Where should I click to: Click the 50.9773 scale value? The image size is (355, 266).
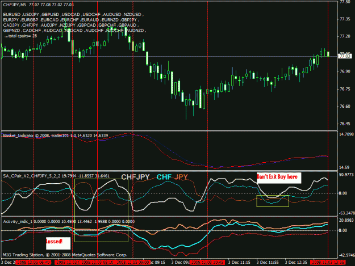346,175
